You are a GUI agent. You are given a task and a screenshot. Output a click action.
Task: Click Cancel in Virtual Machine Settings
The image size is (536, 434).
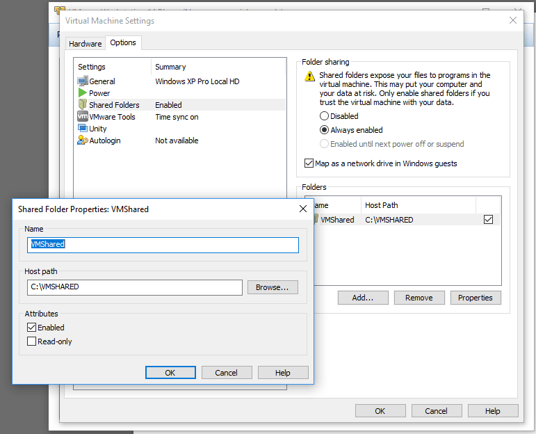click(x=436, y=411)
